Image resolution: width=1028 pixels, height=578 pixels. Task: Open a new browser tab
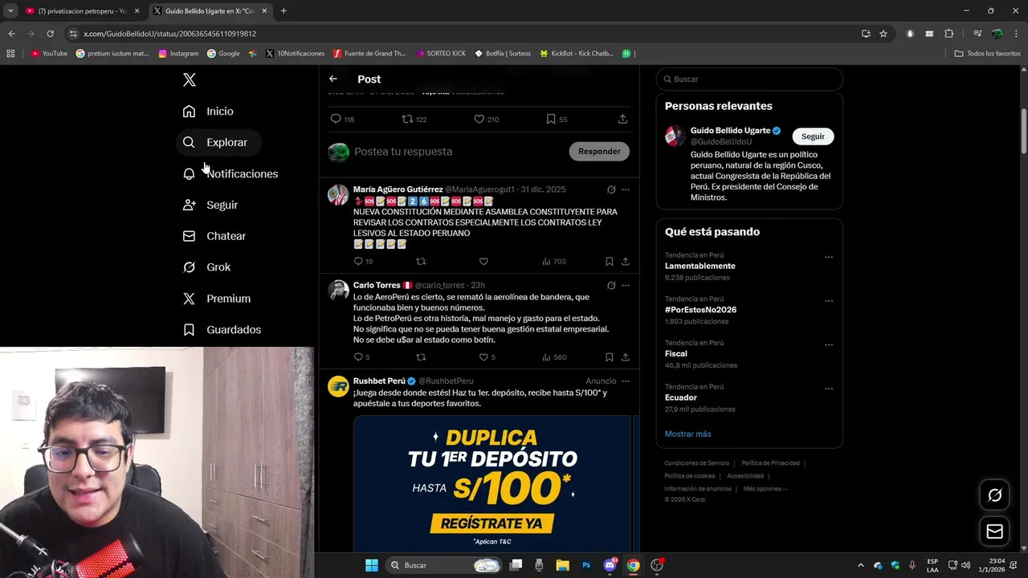point(284,11)
